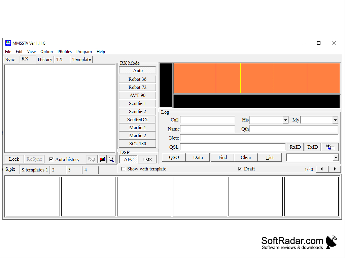Select Martin 1 RX mode

[138, 127]
